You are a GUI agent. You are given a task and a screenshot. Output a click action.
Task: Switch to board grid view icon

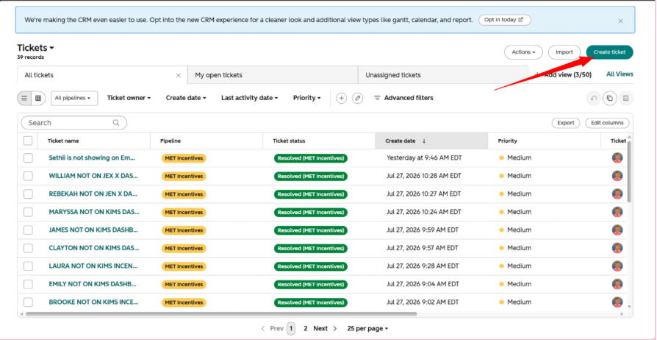[x=38, y=98]
